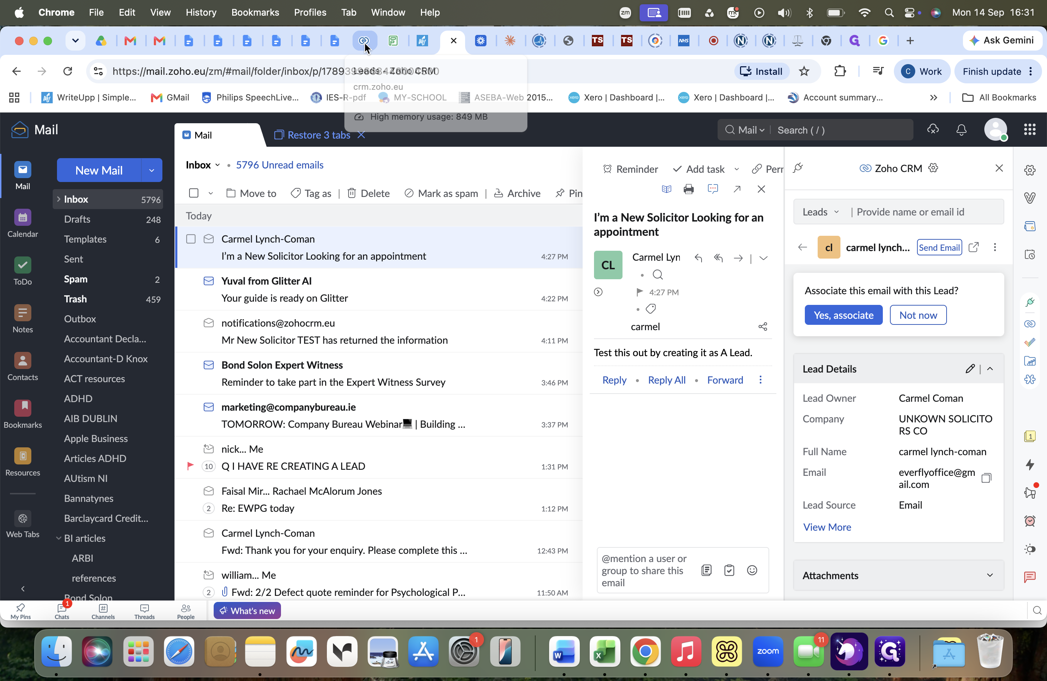
Task: Open lead in CRM external link icon
Action: coord(974,247)
